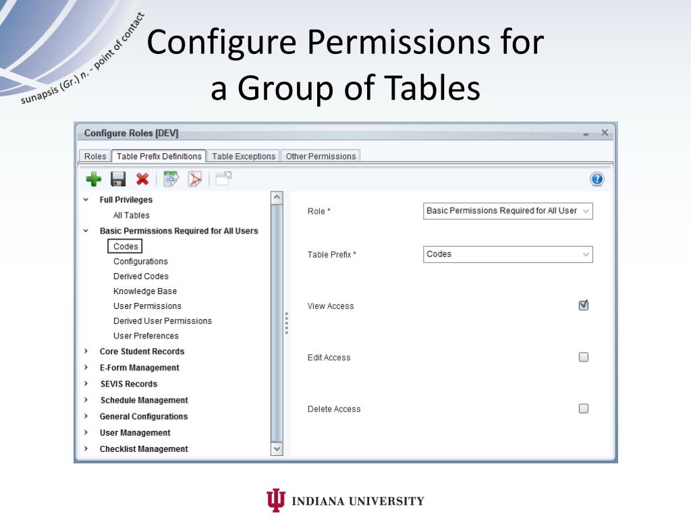Toggle the View Access checkbox
The height and width of the screenshot is (518, 691).
584,305
